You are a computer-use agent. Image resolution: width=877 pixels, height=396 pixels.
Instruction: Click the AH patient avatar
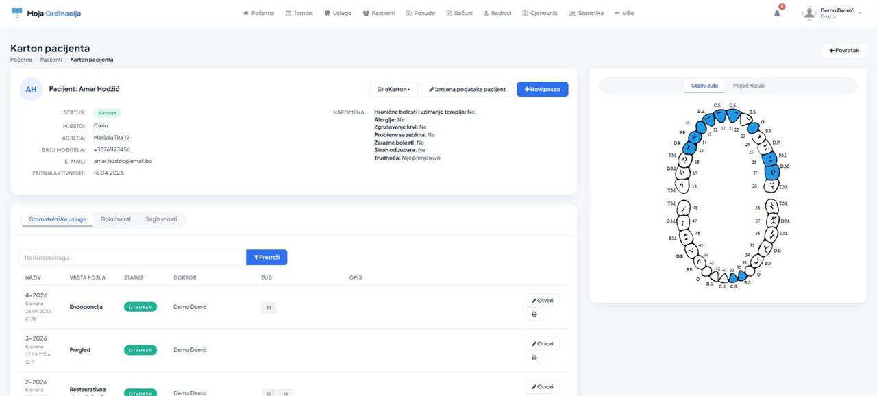click(31, 90)
